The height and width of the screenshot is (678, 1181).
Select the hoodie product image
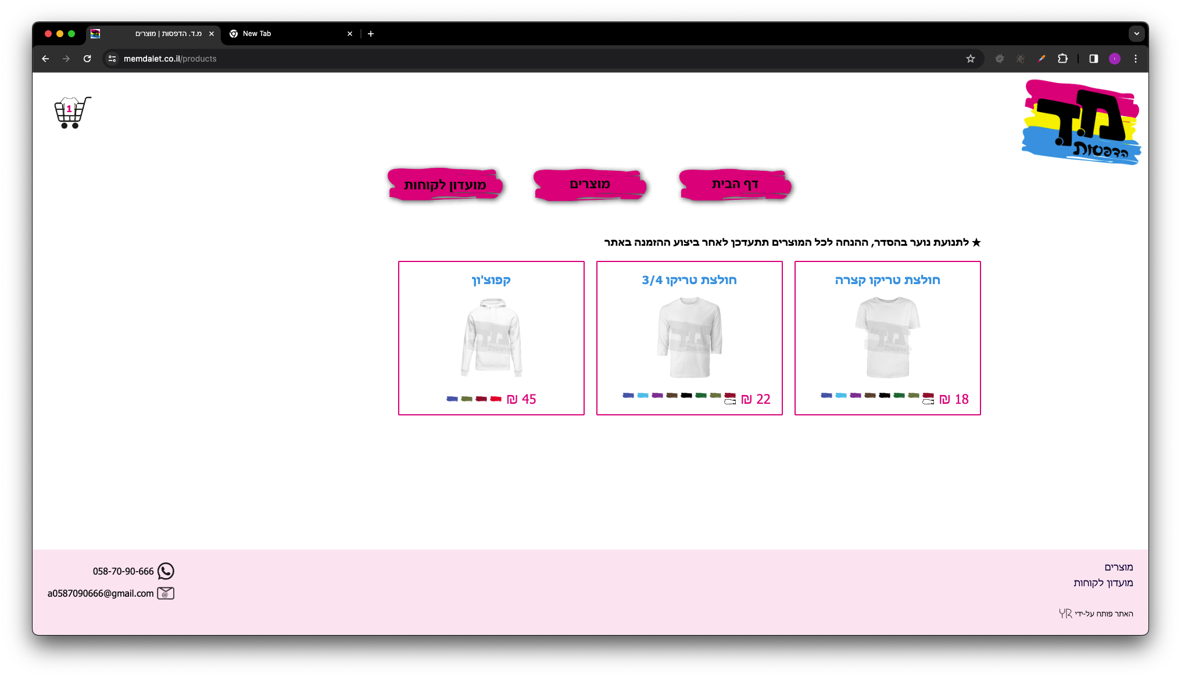coord(492,338)
